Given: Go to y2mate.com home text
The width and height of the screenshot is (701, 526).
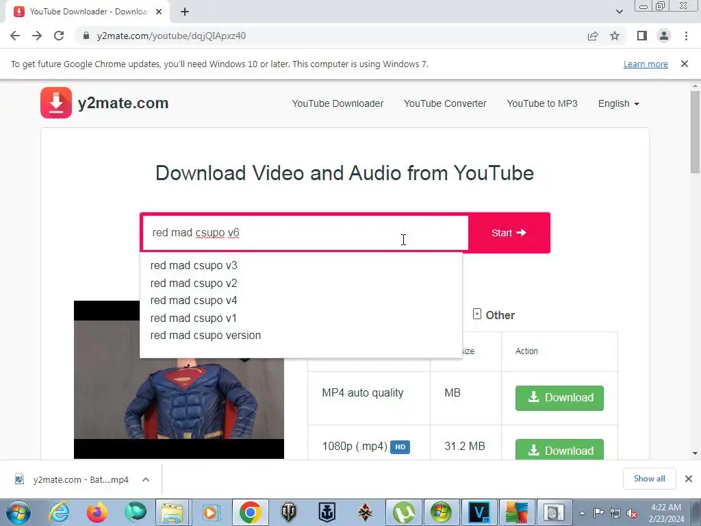Looking at the screenshot, I should click(123, 103).
